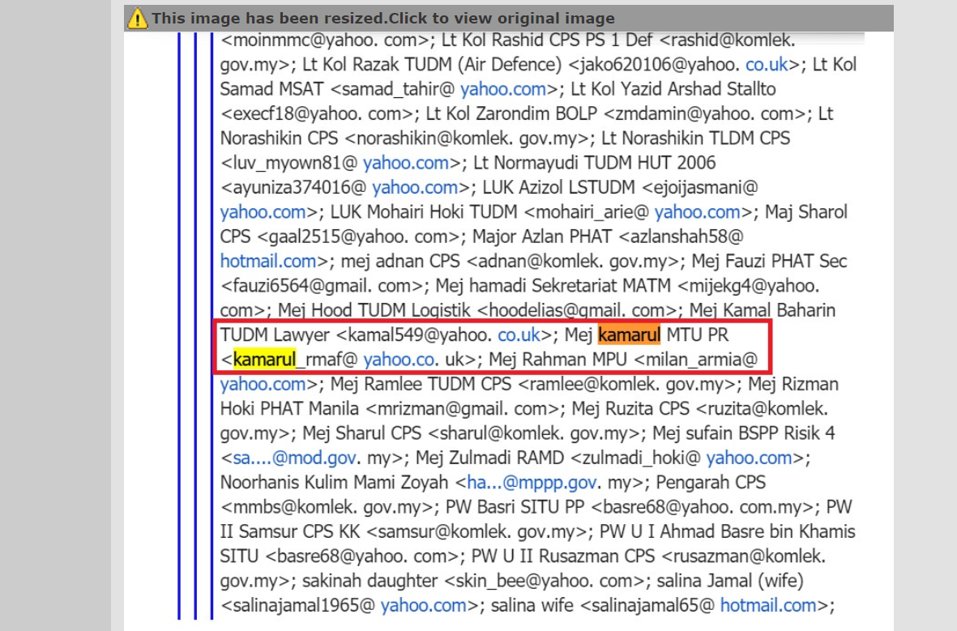Click the text 'Mej sufain BSPP Risik 4'

coord(743,433)
